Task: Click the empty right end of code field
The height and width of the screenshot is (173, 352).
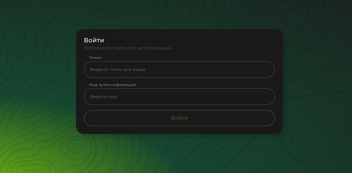Action: click(258, 97)
